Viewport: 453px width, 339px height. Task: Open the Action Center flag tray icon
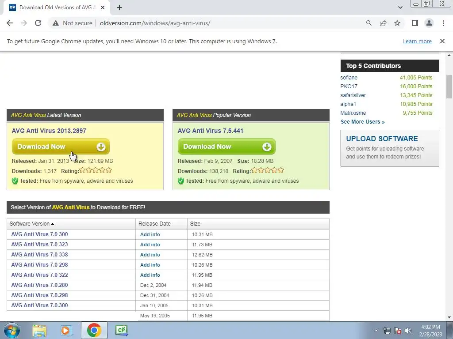click(398, 331)
